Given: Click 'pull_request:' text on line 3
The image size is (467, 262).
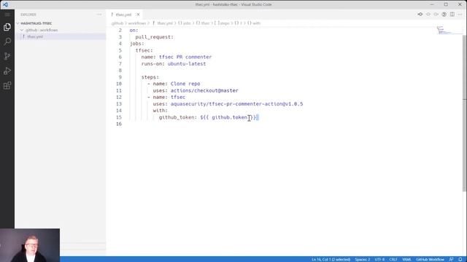Looking at the screenshot, I should click(x=154, y=37).
